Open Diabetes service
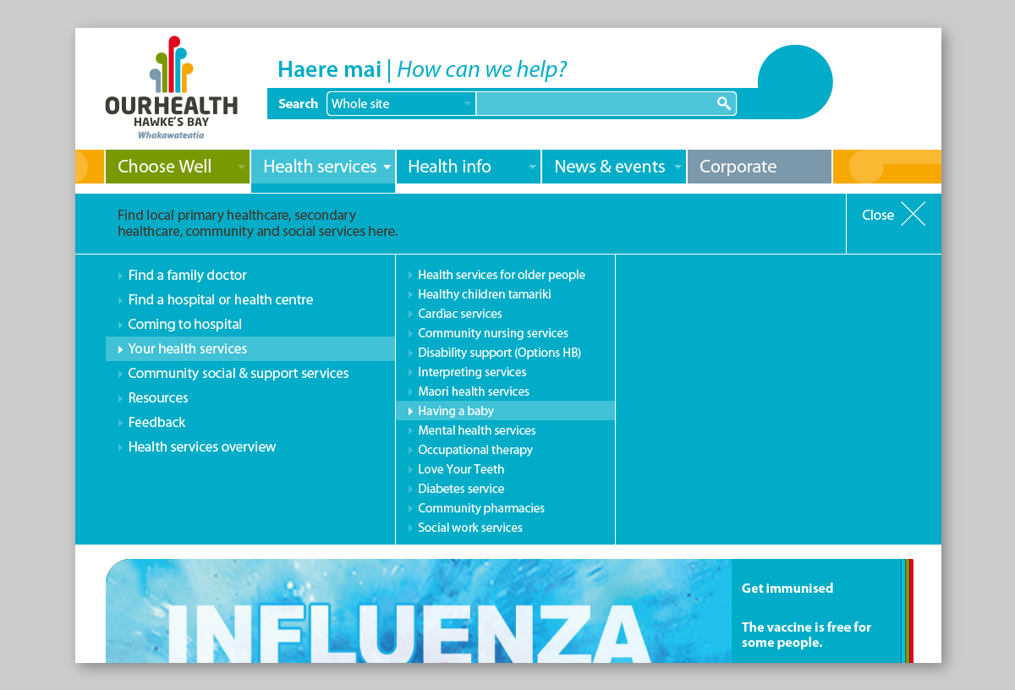 (461, 489)
